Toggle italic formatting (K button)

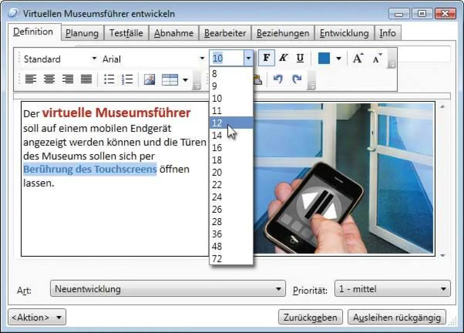click(x=283, y=58)
